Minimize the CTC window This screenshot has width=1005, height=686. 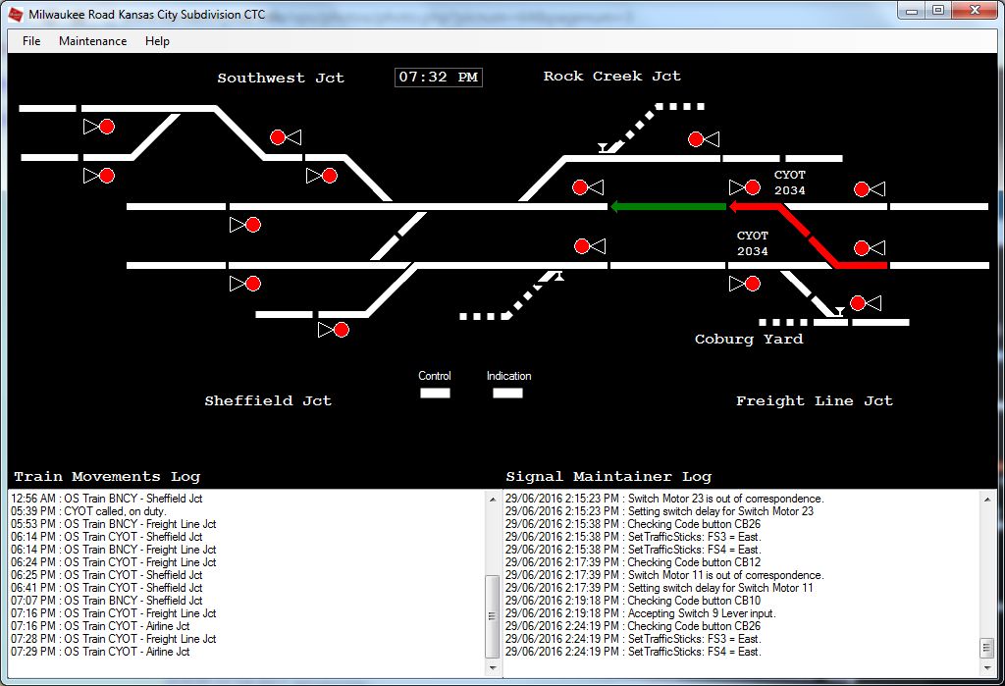coord(912,11)
